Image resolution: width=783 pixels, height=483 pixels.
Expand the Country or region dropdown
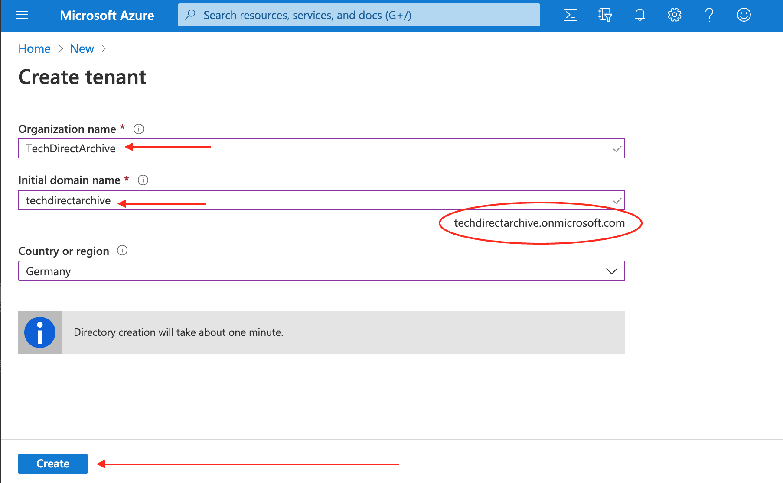321,271
